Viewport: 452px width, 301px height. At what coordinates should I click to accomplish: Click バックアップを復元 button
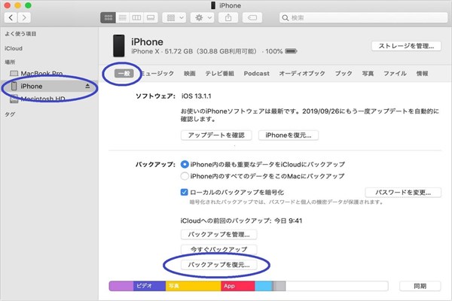(x=218, y=265)
